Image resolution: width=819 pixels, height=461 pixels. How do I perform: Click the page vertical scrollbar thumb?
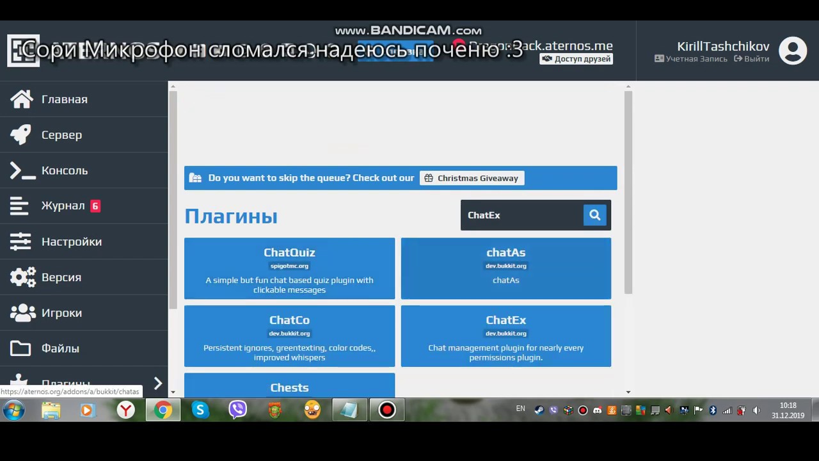tap(628, 192)
